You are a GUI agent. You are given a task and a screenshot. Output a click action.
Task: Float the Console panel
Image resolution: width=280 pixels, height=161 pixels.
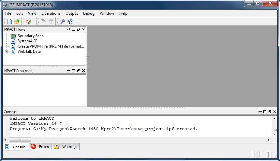pyautogui.click(x=270, y=112)
